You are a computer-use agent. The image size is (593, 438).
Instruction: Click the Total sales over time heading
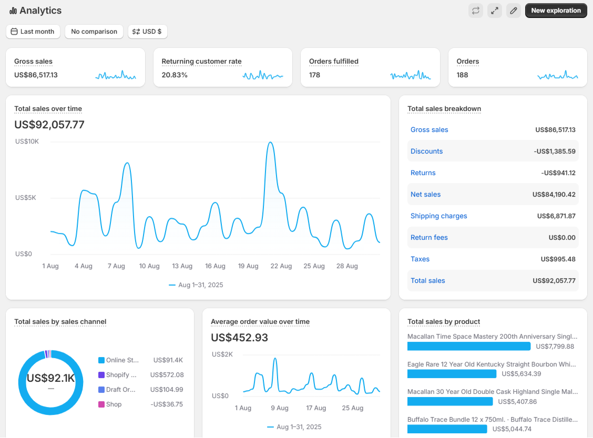coord(48,109)
